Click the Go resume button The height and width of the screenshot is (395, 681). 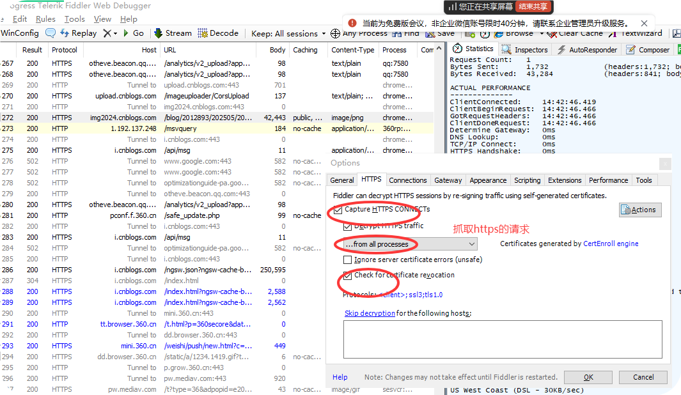click(134, 33)
